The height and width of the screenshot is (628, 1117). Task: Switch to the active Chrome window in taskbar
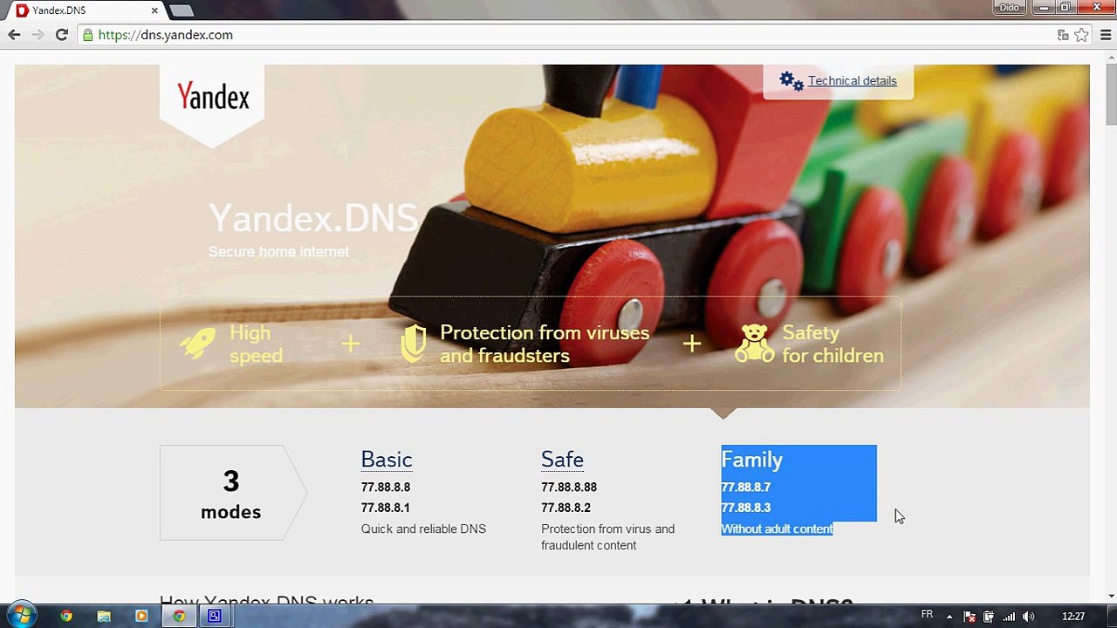click(179, 616)
